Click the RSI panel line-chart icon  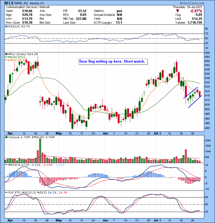pyautogui.click(x=6, y=26)
